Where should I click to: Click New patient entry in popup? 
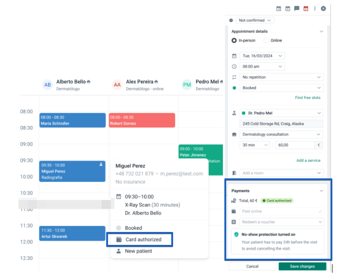pos(138,251)
